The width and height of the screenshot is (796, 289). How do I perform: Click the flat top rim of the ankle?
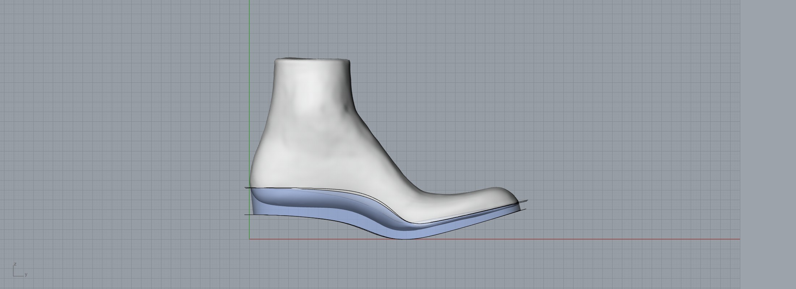pyautogui.click(x=311, y=59)
